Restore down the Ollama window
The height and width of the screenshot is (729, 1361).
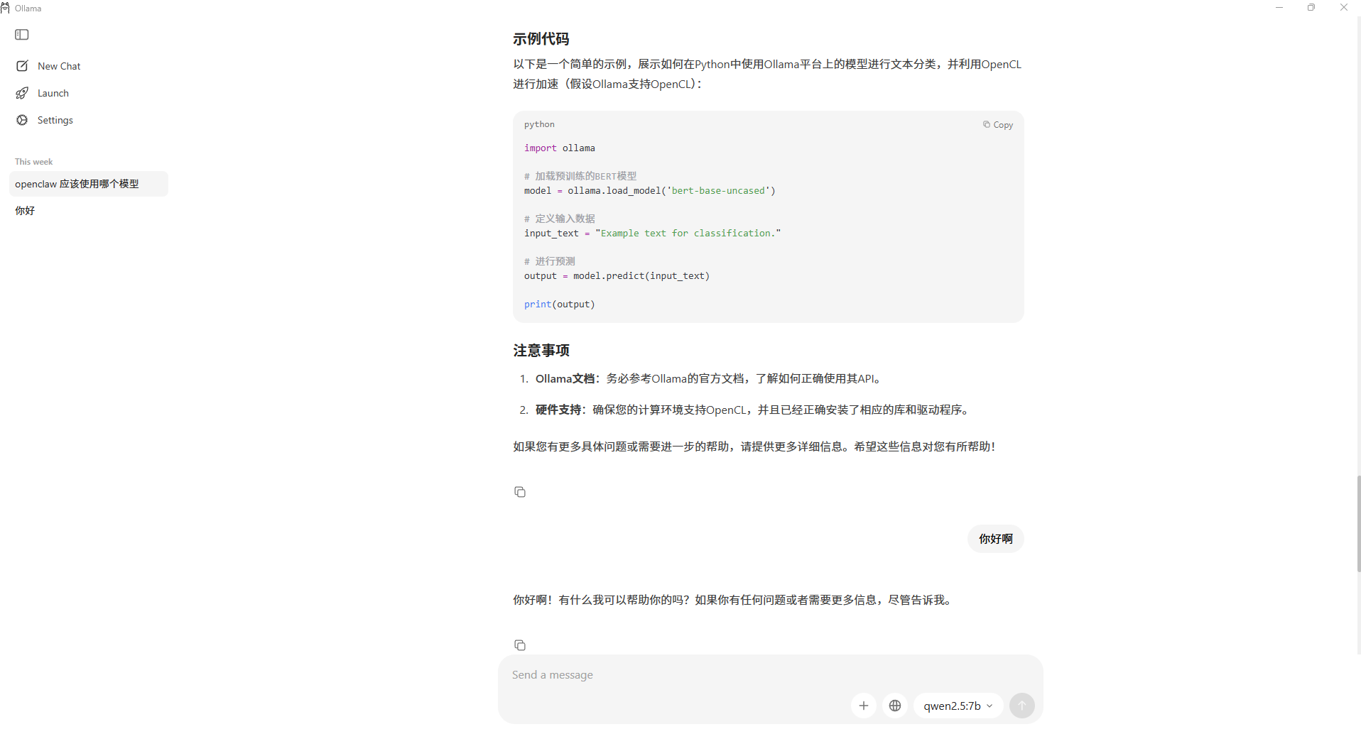click(x=1311, y=8)
